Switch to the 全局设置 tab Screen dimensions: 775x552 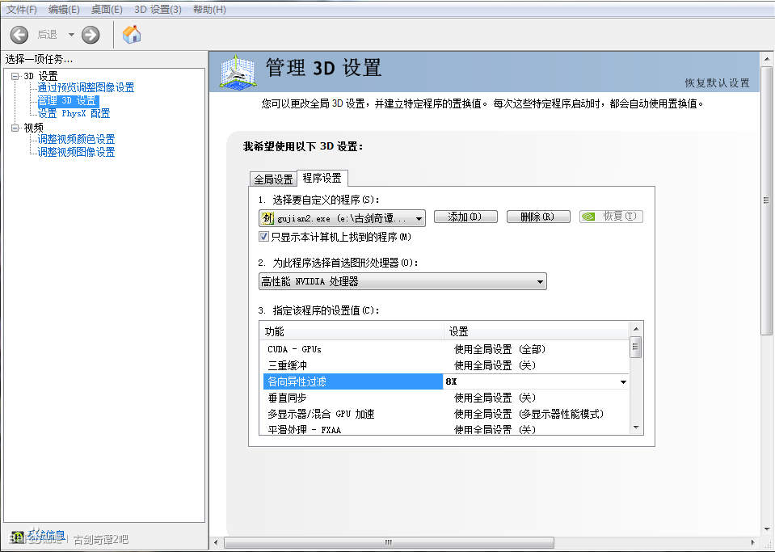point(273,179)
